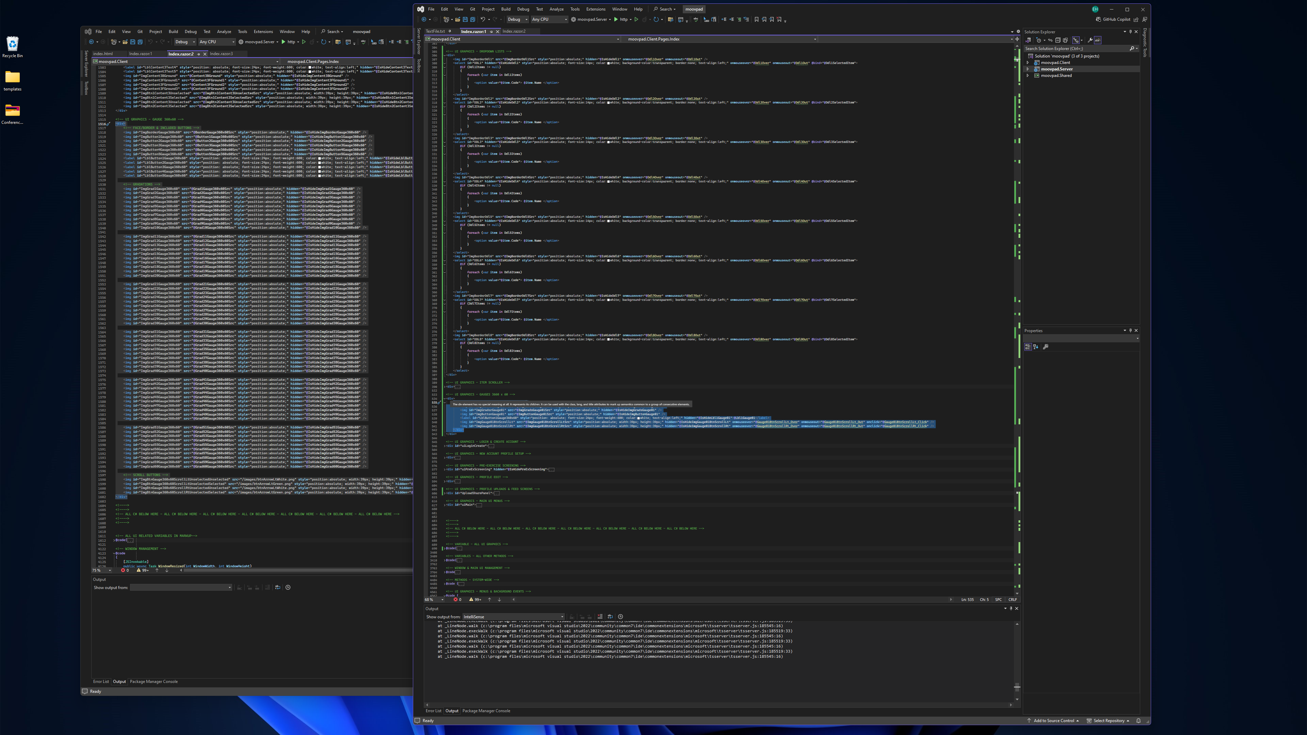Click the Properties wrench icon in Solution Explorer
This screenshot has width=1307, height=735.
click(x=1090, y=40)
